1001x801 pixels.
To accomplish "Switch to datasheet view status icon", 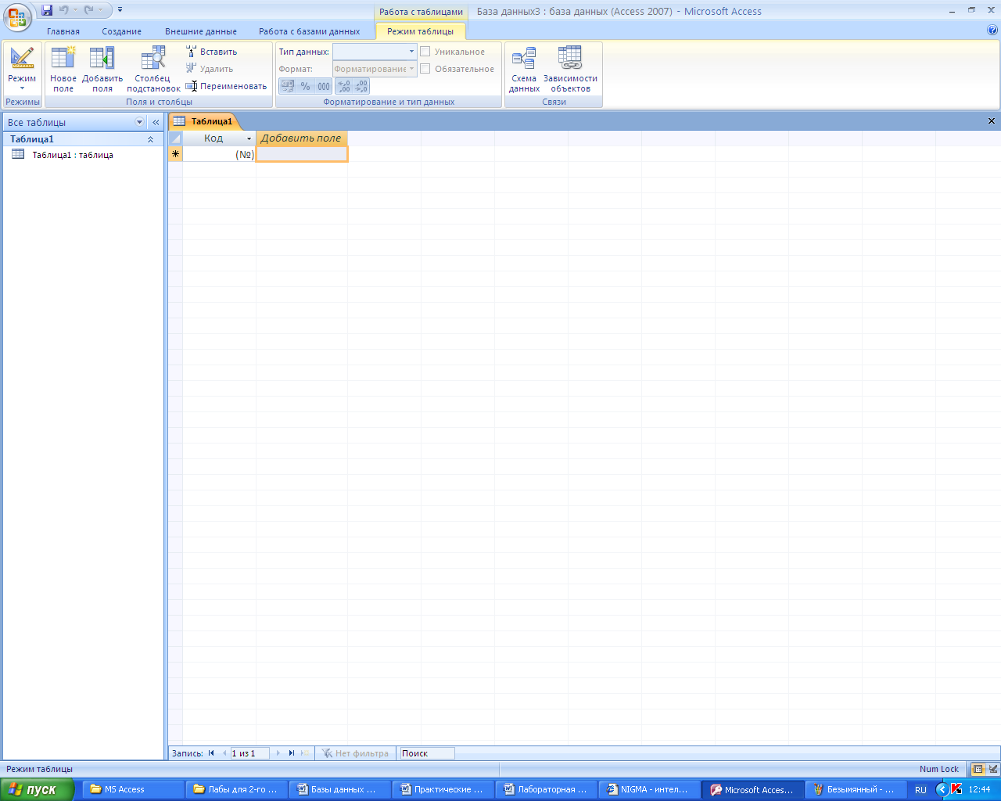I will click(978, 769).
